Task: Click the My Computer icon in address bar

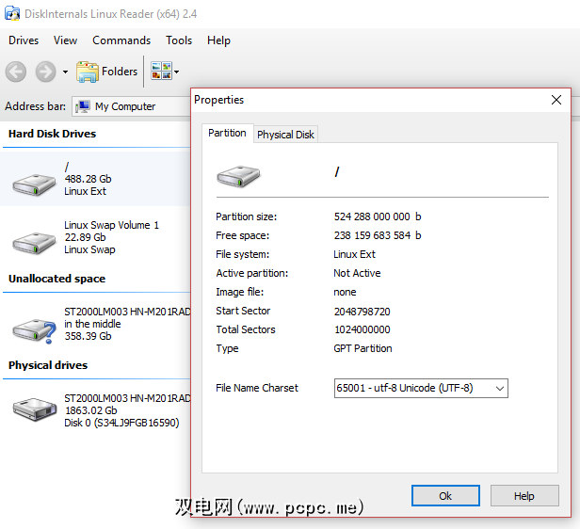Action: 83,106
